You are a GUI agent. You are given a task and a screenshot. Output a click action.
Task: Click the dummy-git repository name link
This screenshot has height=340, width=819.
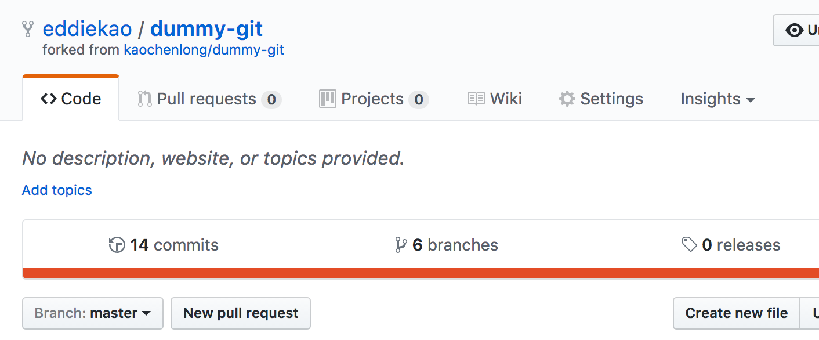coord(206,29)
